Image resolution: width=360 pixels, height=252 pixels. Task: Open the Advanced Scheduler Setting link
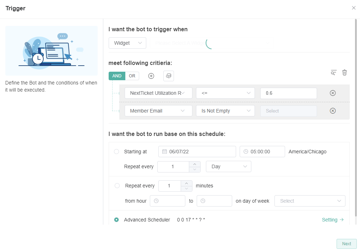click(x=333, y=220)
